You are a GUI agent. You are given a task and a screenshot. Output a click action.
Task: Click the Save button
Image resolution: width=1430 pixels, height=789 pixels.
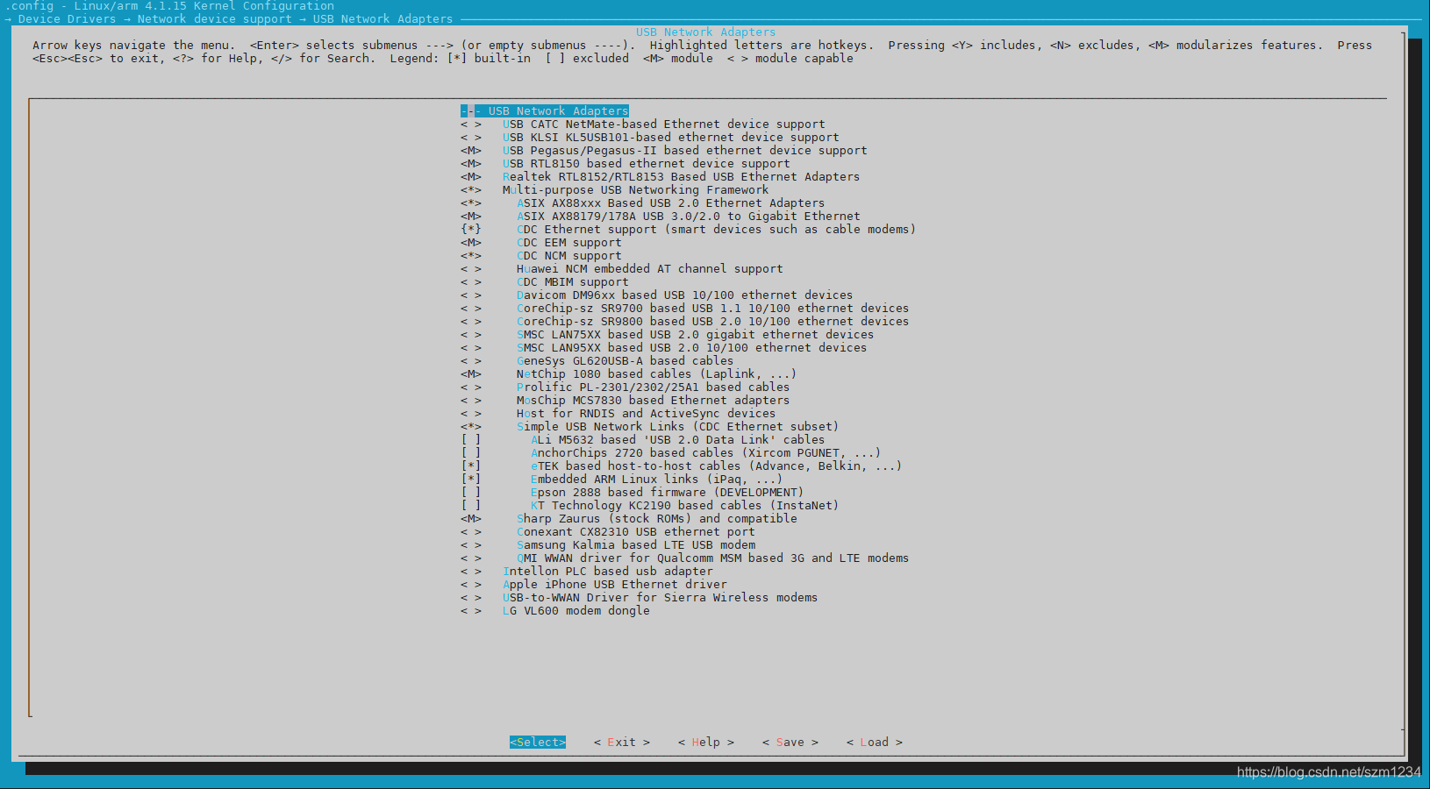click(790, 742)
